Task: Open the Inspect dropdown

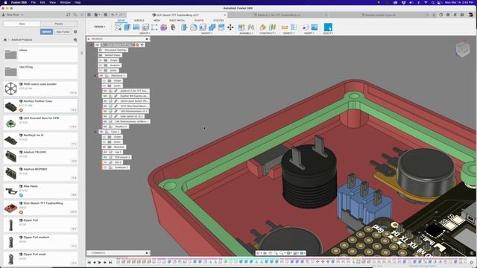Action: pyautogui.click(x=288, y=33)
